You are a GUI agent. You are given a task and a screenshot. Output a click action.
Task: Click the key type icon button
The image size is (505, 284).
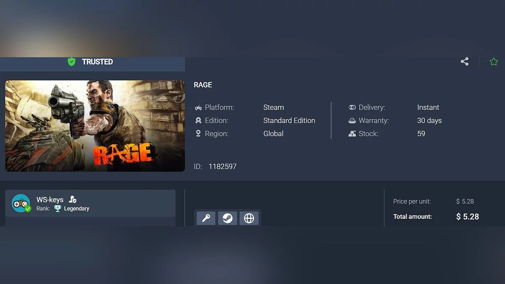coord(206,218)
